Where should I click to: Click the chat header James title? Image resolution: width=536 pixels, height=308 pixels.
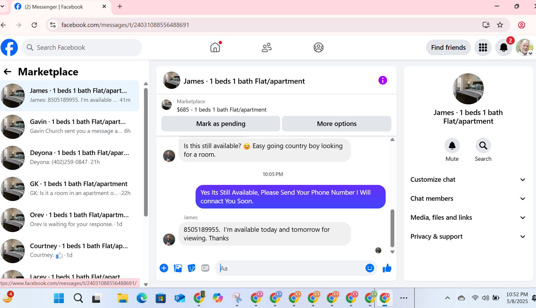pyautogui.click(x=244, y=81)
